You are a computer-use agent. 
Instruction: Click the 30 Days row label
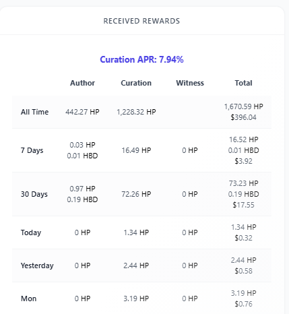pyautogui.click(x=34, y=194)
